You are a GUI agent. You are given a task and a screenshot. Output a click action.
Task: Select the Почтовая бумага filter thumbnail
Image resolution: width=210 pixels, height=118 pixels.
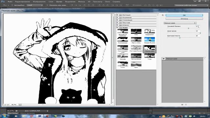pyautogui.click(x=136, y=48)
